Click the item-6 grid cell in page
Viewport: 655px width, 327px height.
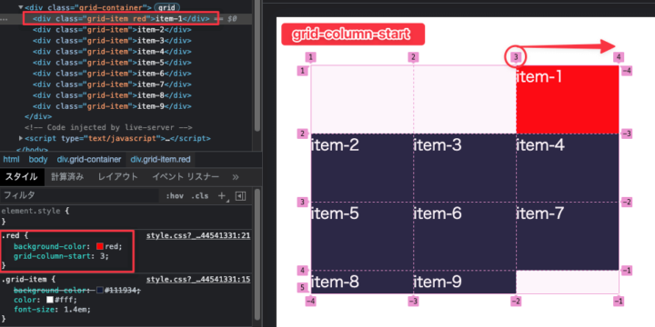[x=465, y=236]
